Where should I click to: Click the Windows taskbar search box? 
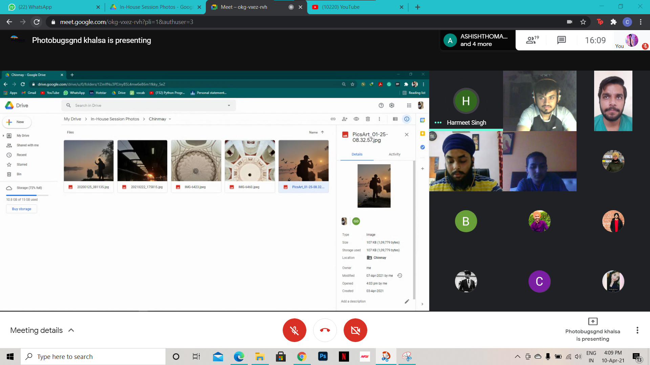[x=93, y=357]
